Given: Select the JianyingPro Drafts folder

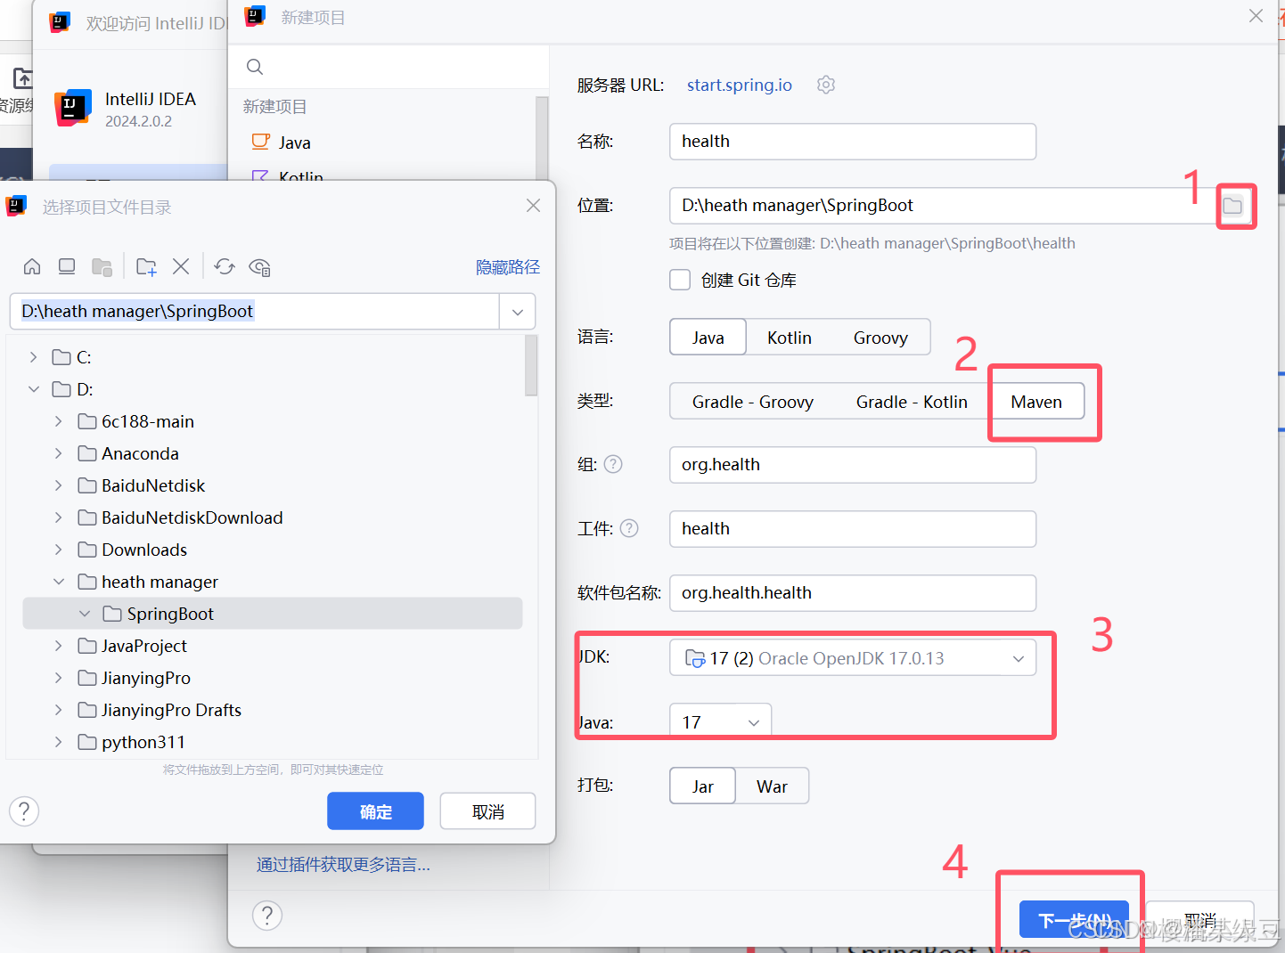Looking at the screenshot, I should pos(171,710).
